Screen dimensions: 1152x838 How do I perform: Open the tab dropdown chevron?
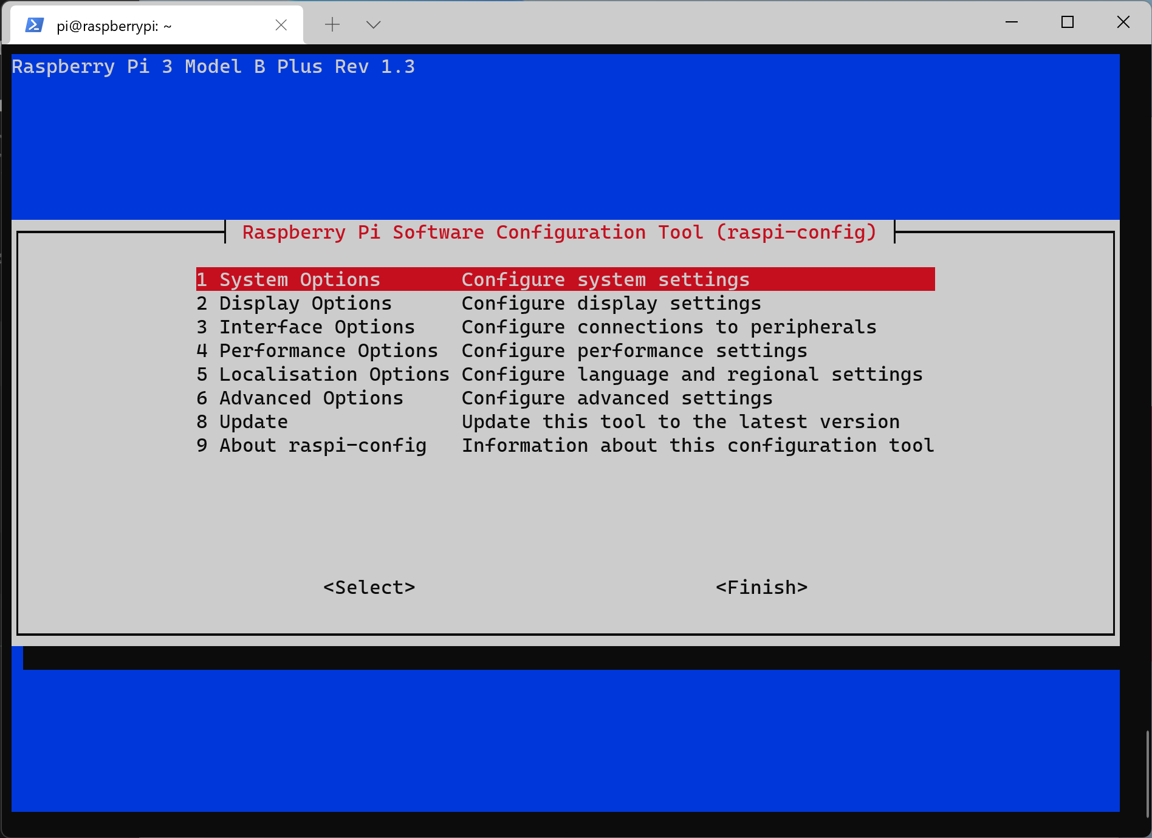point(373,24)
